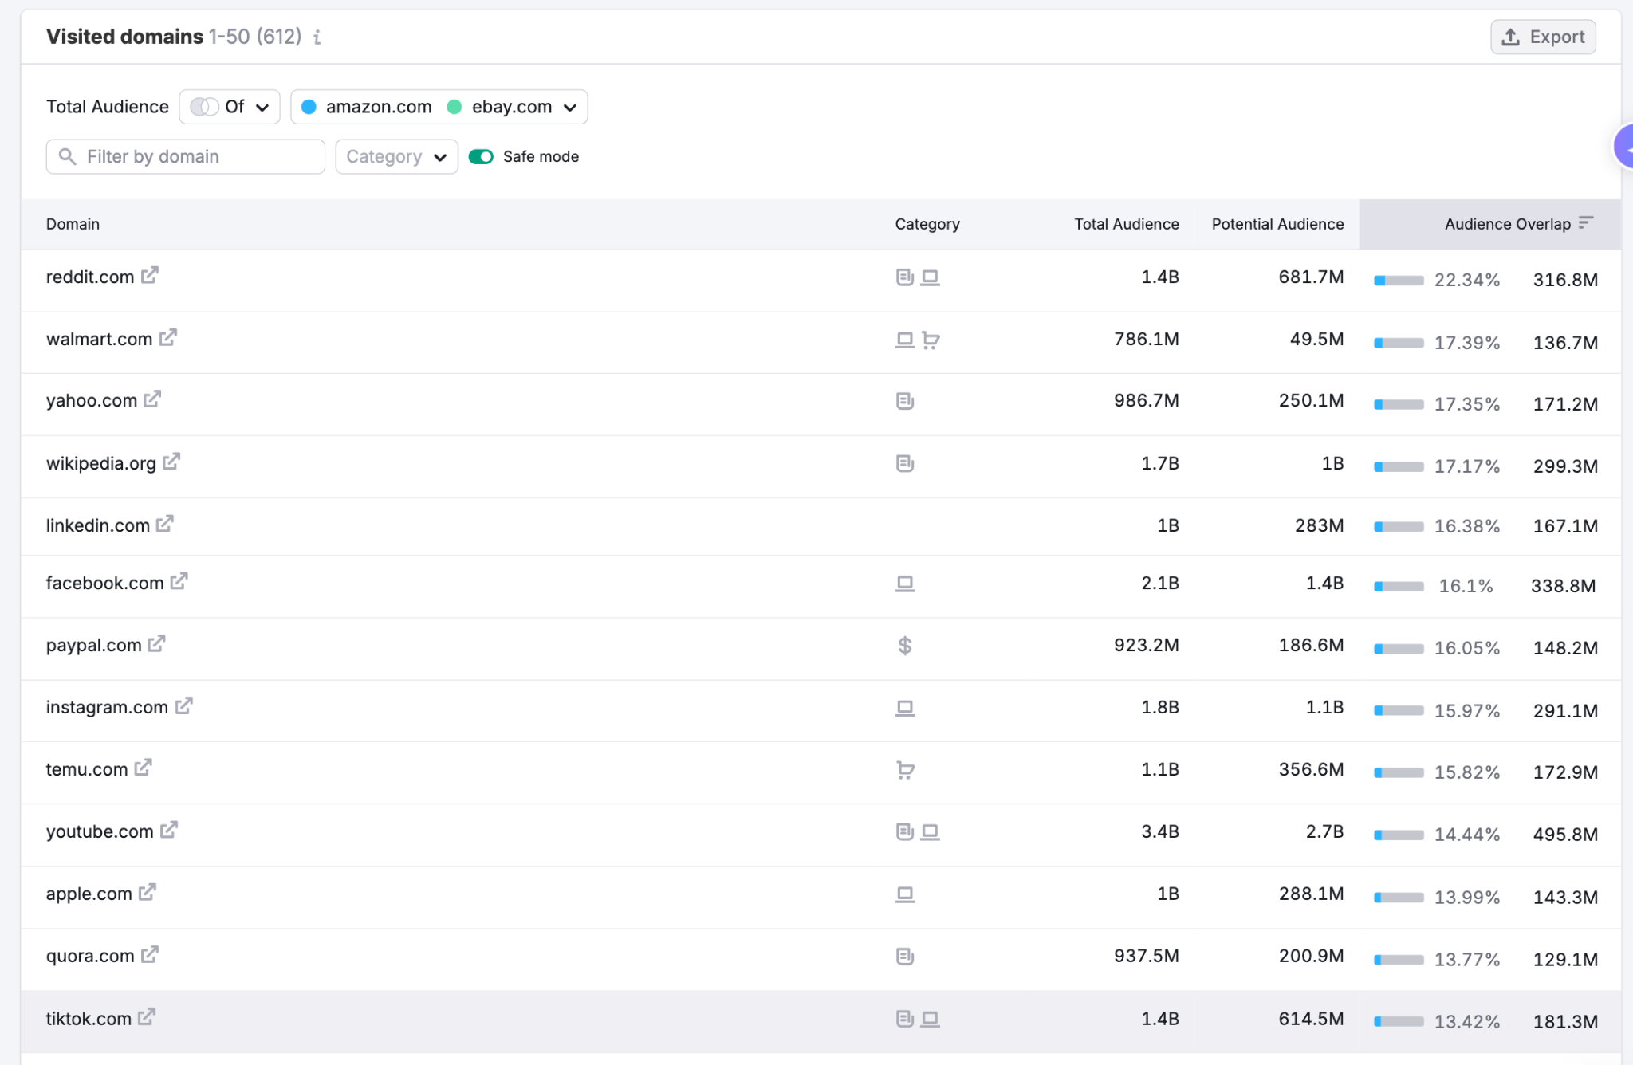Click the desktop category icon on apple.com row
Viewport: 1633px width, 1065px height.
905,894
